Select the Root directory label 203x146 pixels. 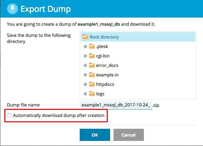104,37
